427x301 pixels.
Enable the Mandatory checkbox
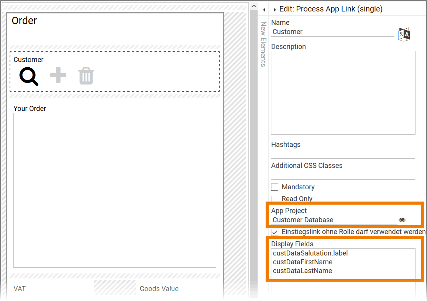[x=274, y=187]
